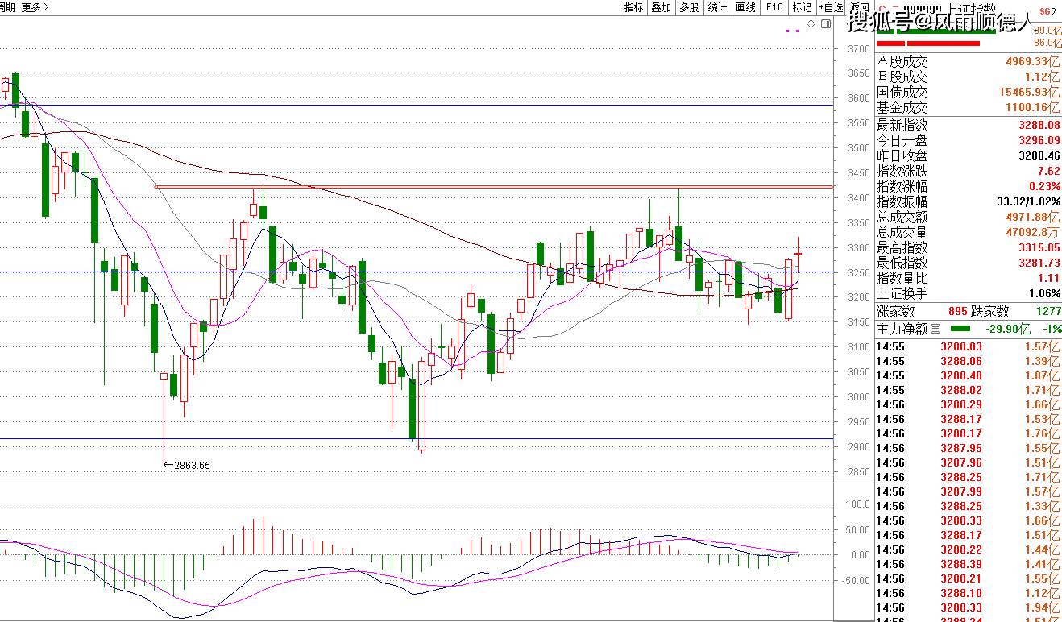
Task: Click the 2863.65 low price marker
Action: click(x=191, y=465)
